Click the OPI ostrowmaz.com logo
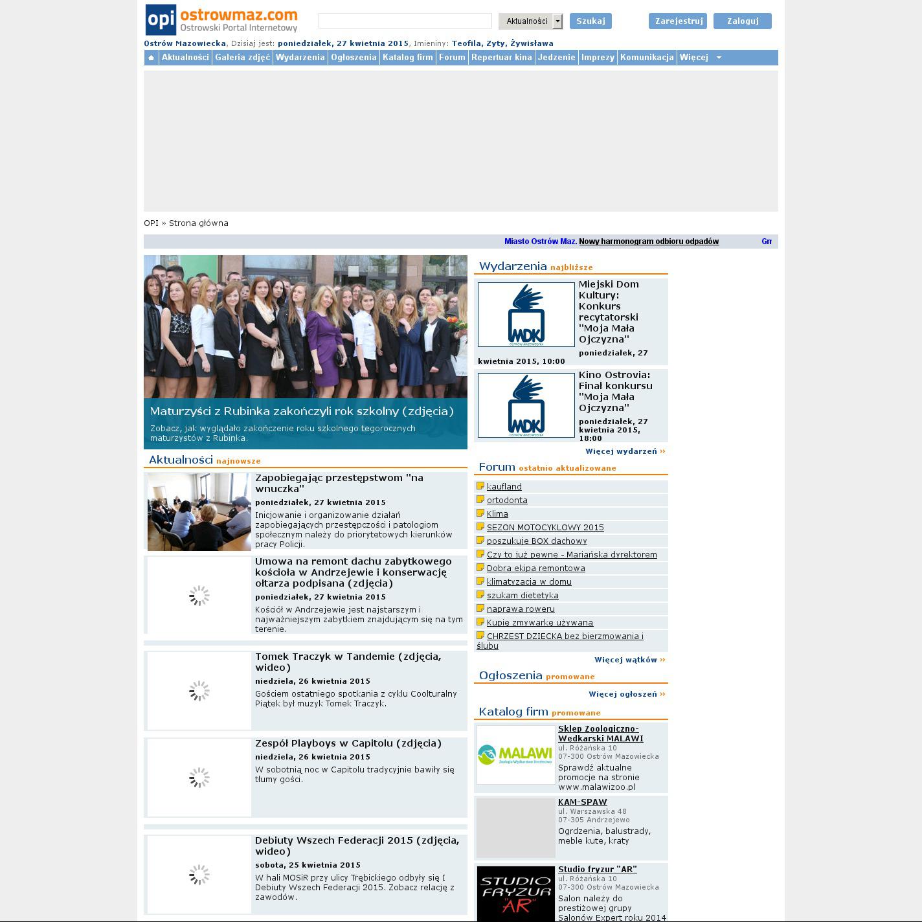Image resolution: width=922 pixels, height=922 pixels. pyautogui.click(x=221, y=20)
